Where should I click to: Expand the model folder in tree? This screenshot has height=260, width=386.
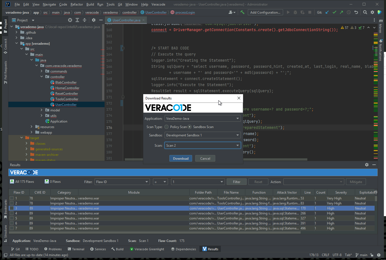coord(42,110)
